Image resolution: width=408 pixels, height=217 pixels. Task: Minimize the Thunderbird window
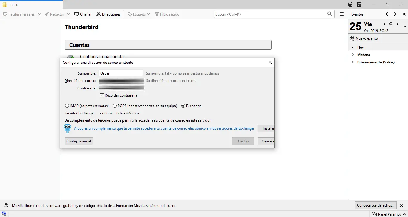pyautogui.click(x=374, y=4)
